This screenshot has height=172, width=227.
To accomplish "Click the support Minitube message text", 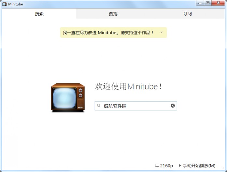I will coord(108,33).
